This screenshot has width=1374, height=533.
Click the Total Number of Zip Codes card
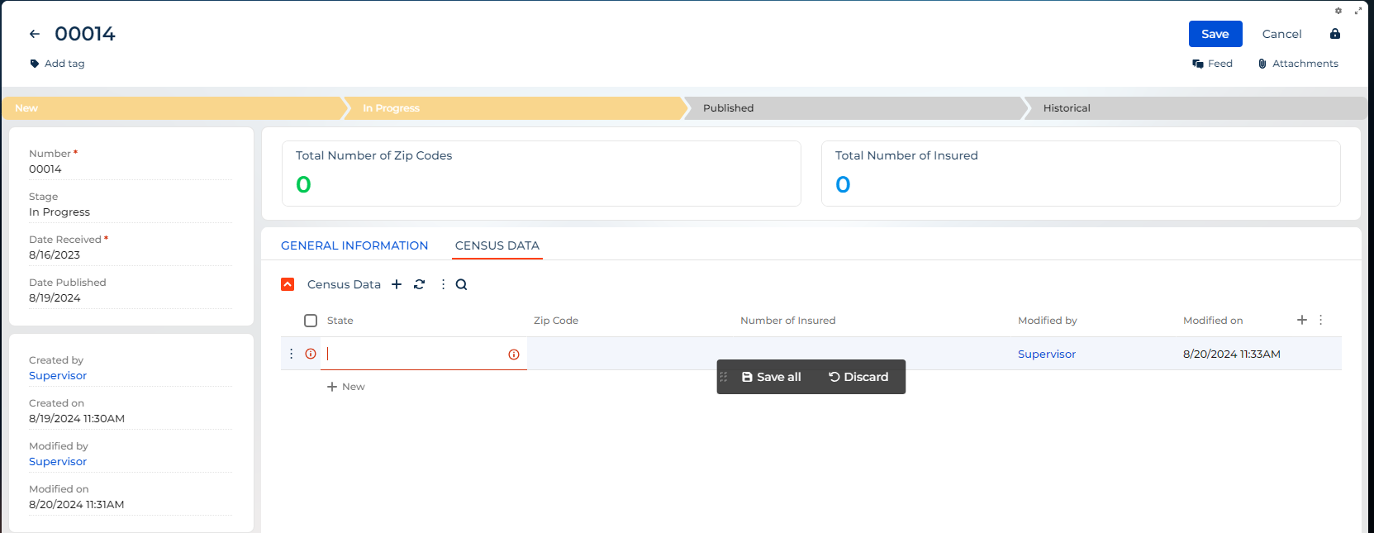pos(541,174)
